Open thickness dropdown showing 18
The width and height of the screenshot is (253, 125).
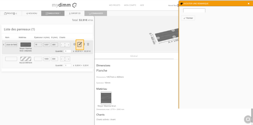click(38, 45)
